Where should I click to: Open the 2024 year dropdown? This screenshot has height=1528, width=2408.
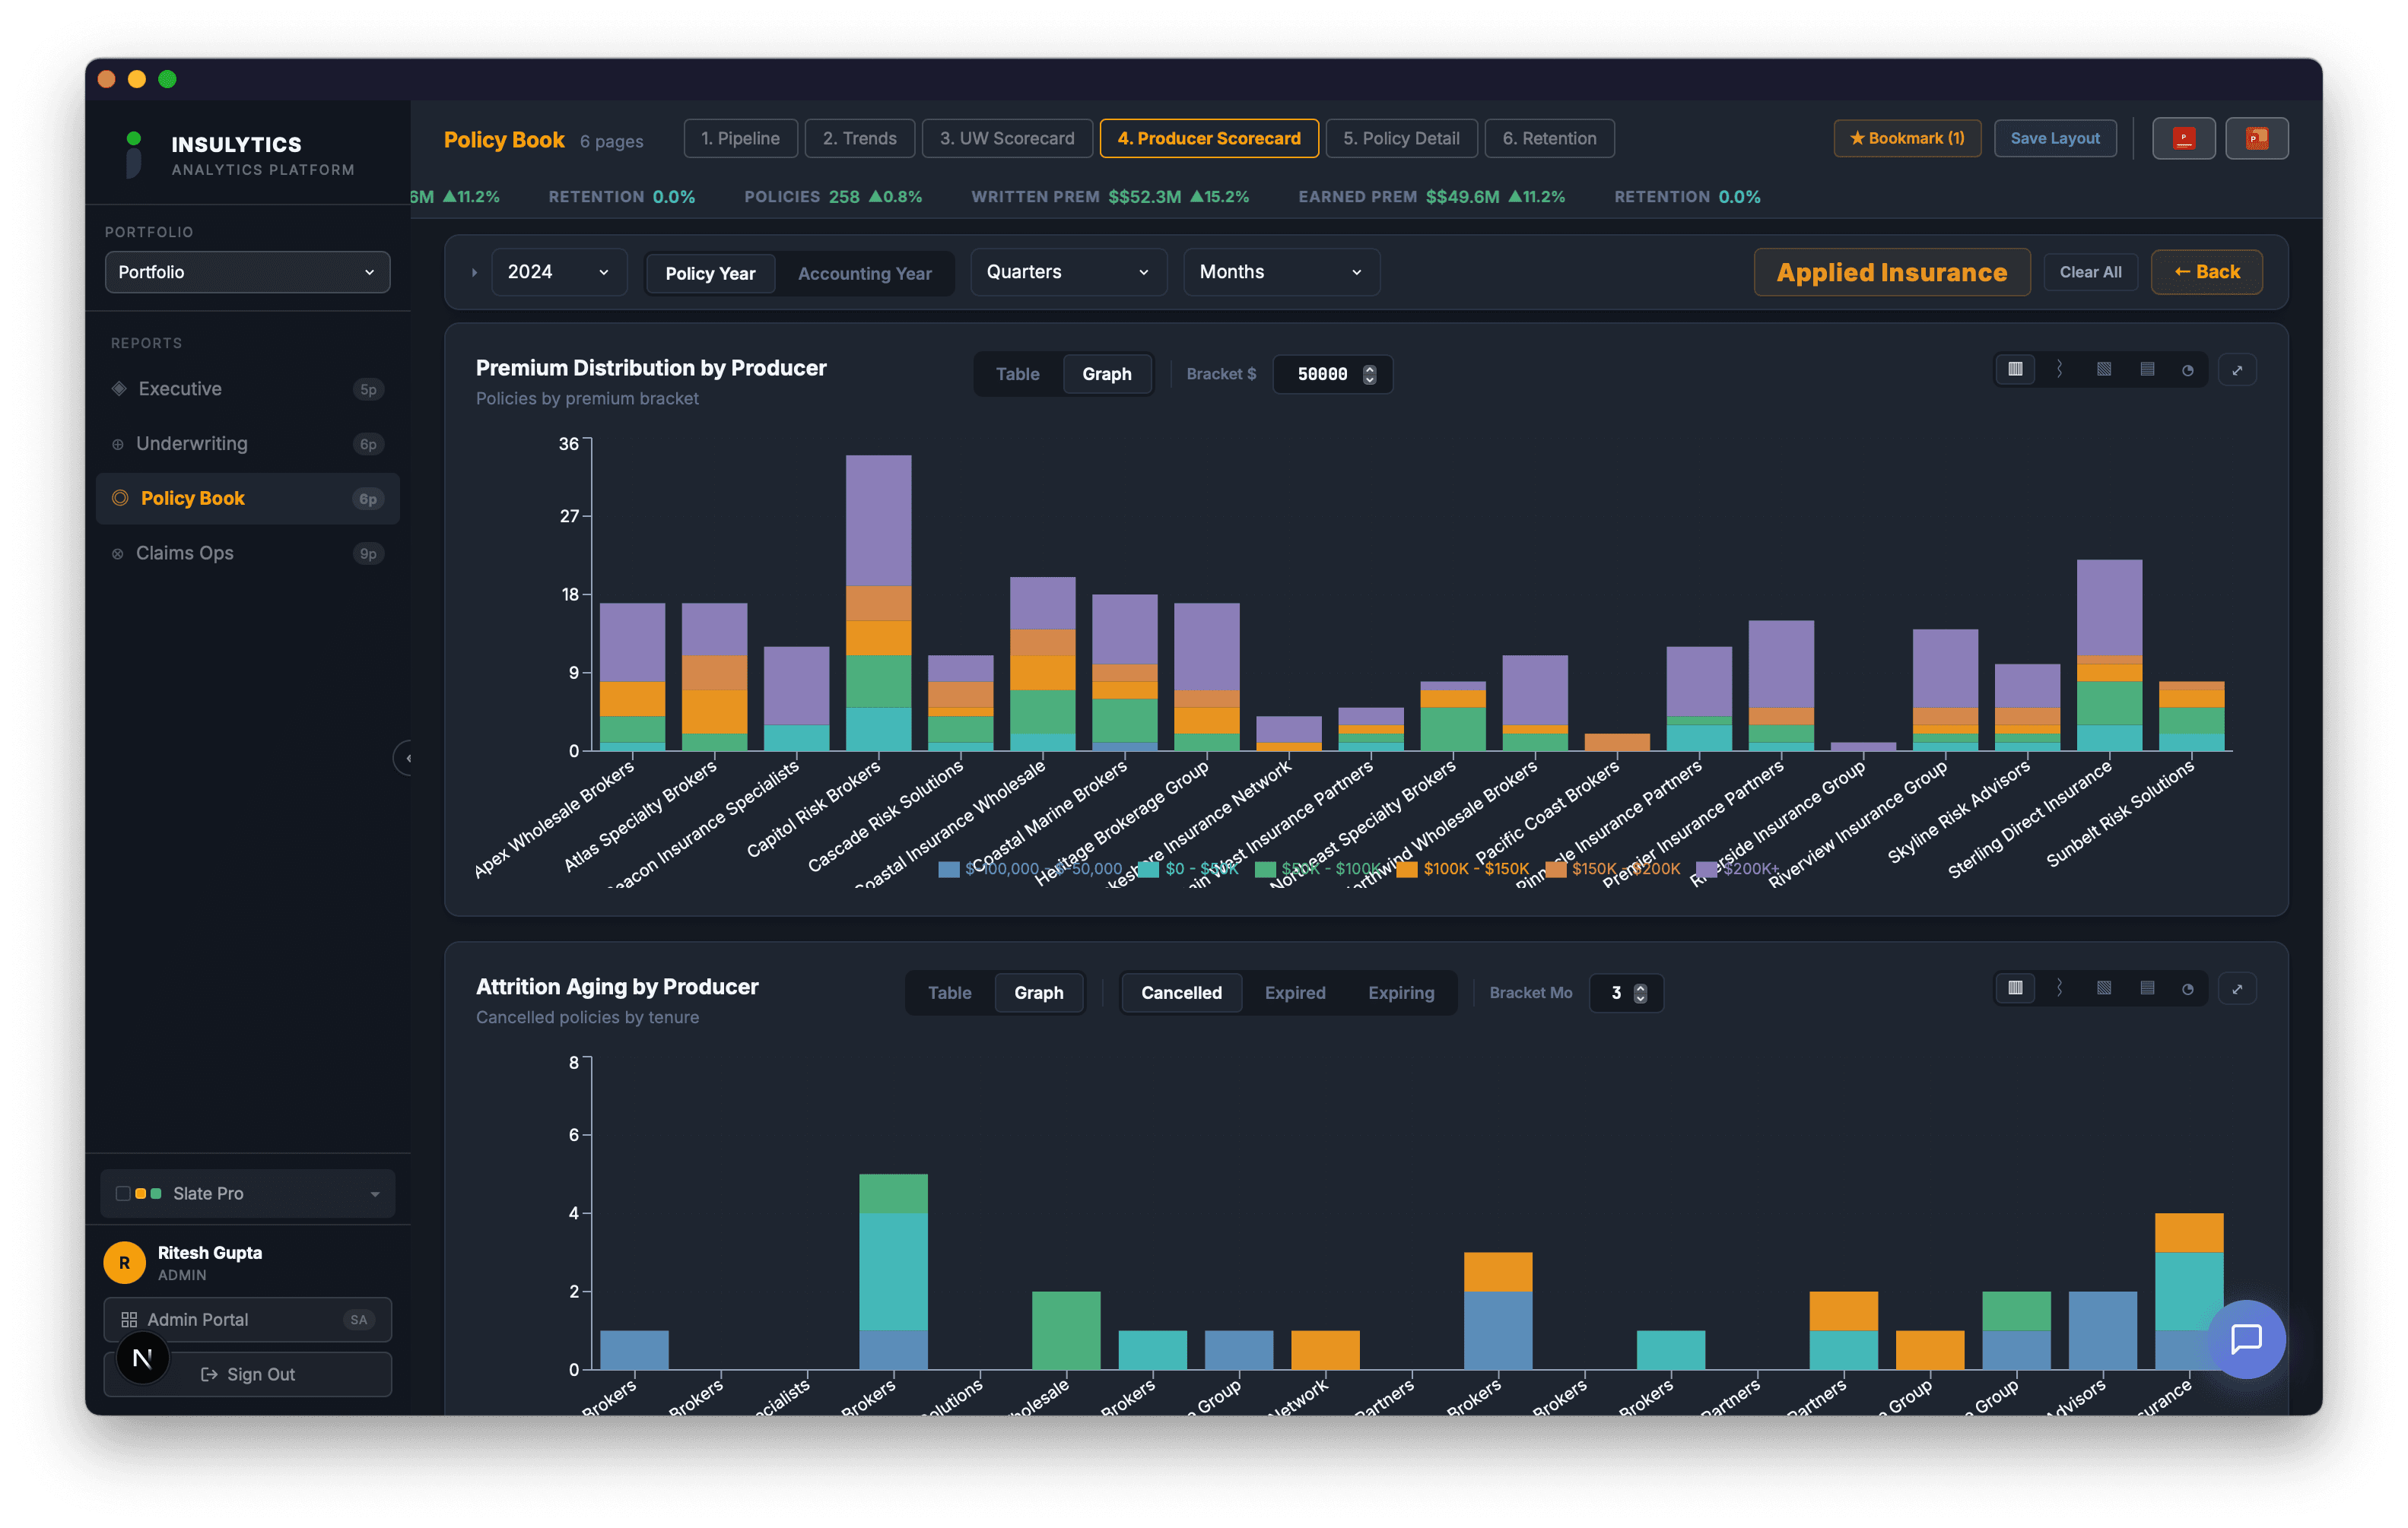[558, 272]
